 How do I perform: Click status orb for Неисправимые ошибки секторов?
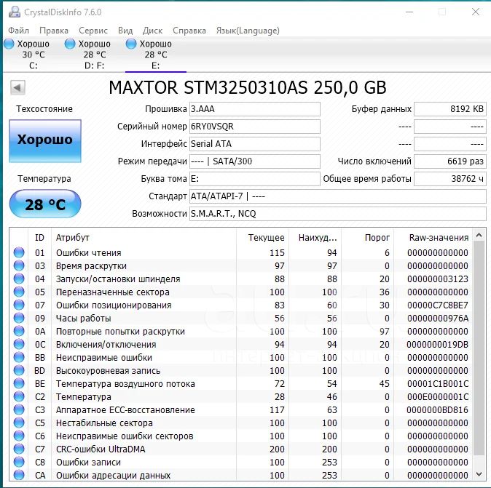pyautogui.click(x=19, y=436)
